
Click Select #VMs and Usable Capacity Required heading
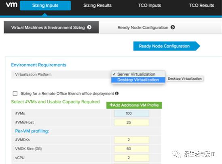(x=55, y=102)
